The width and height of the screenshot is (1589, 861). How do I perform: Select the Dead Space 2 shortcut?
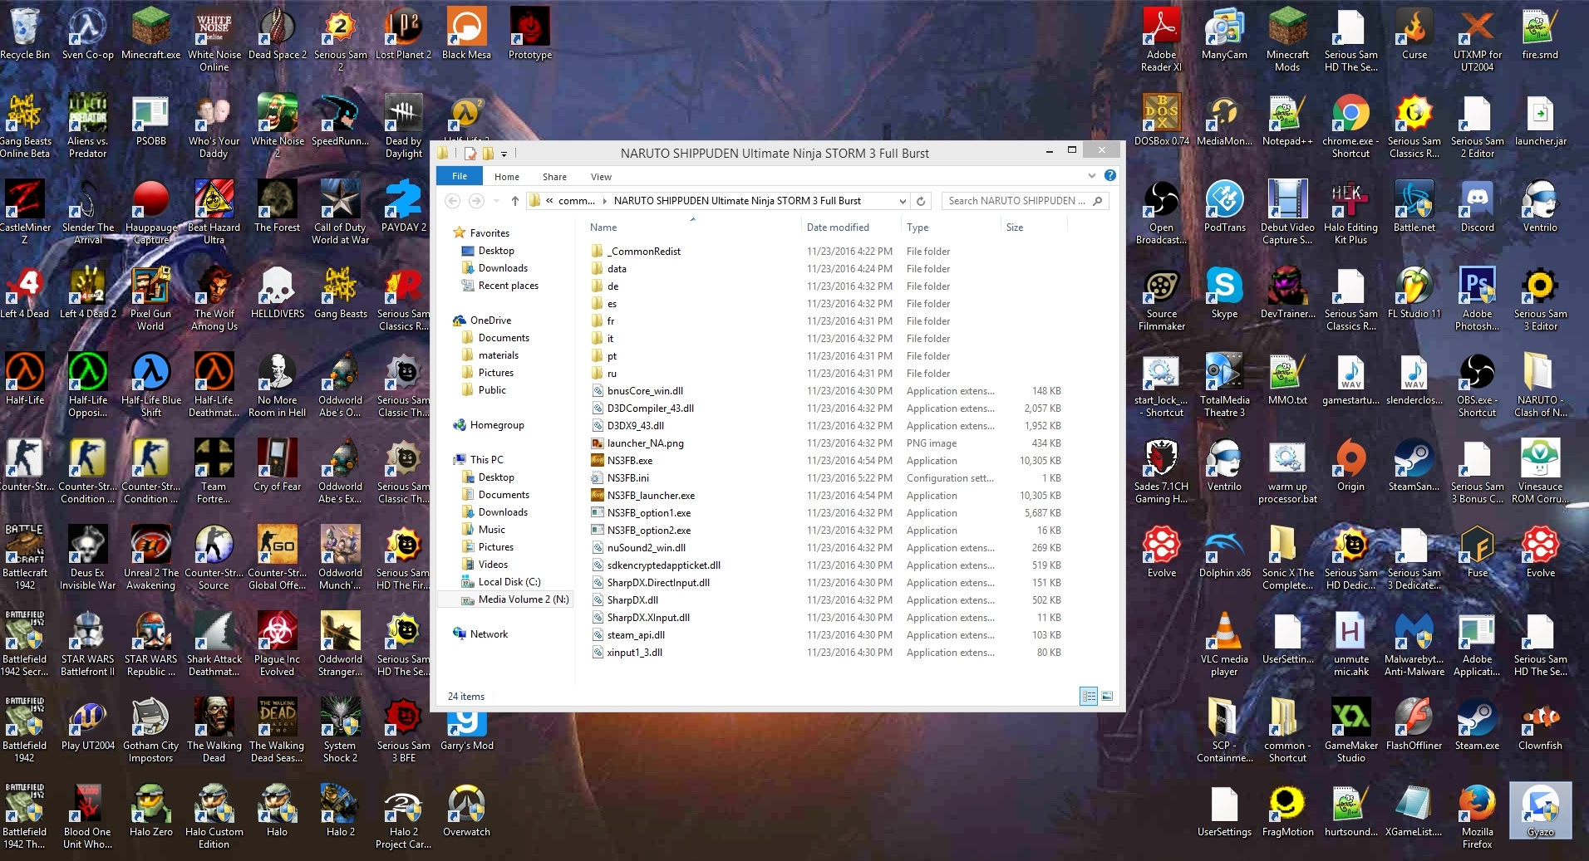click(278, 33)
